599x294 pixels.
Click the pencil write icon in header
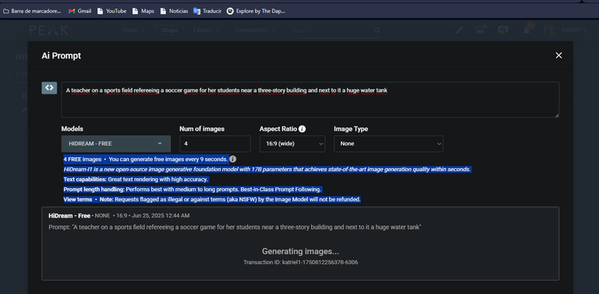tap(459, 30)
